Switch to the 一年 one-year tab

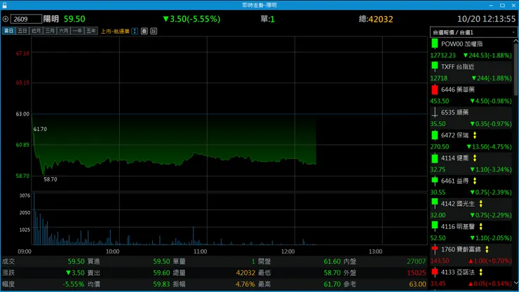point(77,31)
